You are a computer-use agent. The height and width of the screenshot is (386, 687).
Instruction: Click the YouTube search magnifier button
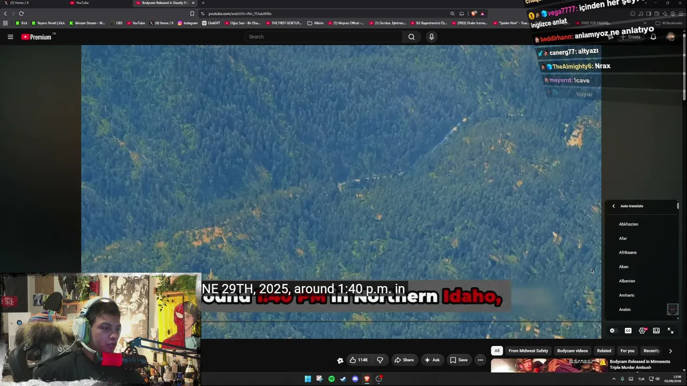(x=411, y=37)
